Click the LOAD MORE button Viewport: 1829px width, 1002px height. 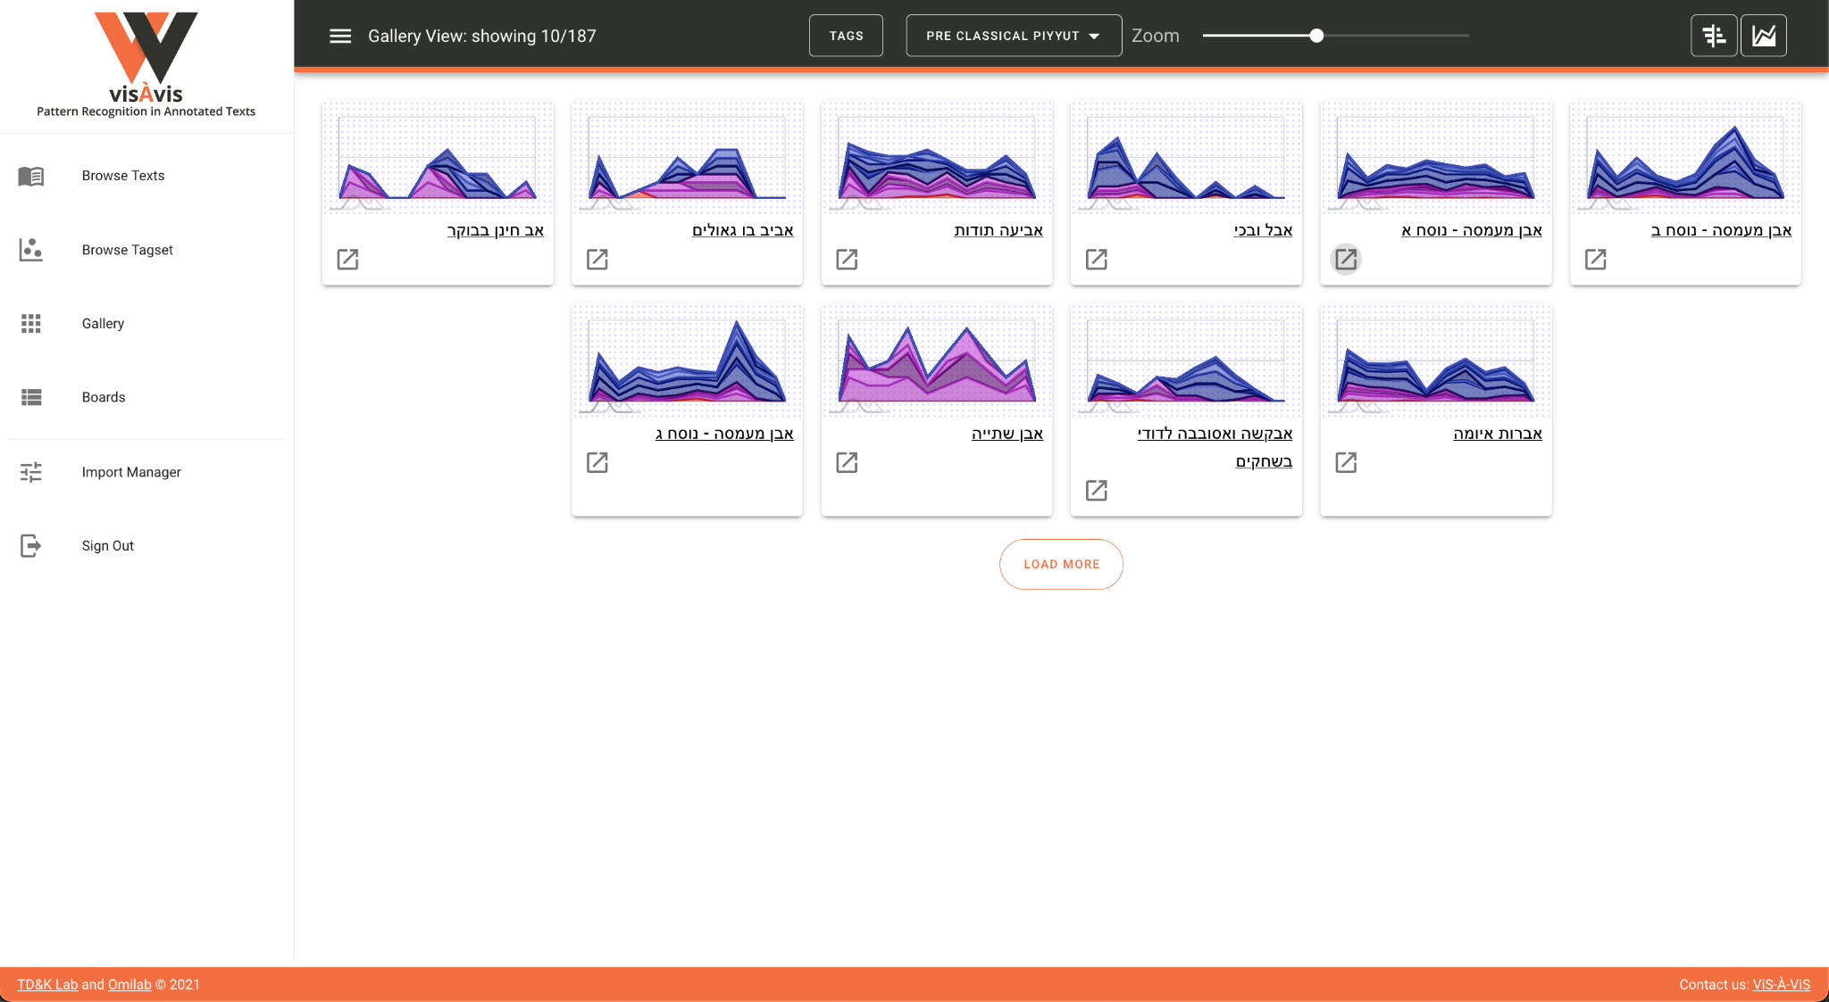click(x=1061, y=564)
